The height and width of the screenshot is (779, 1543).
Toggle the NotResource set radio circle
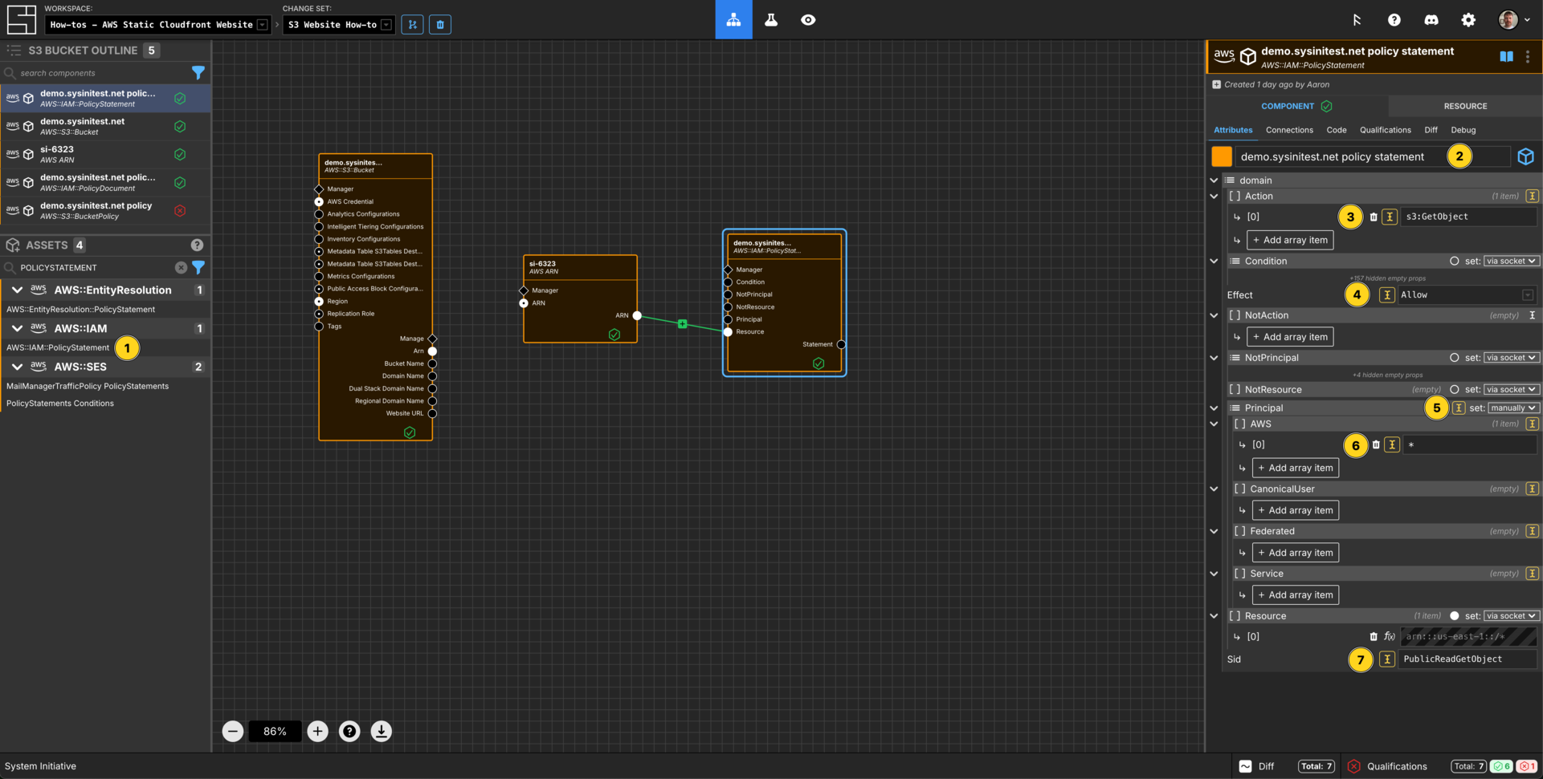tap(1455, 389)
